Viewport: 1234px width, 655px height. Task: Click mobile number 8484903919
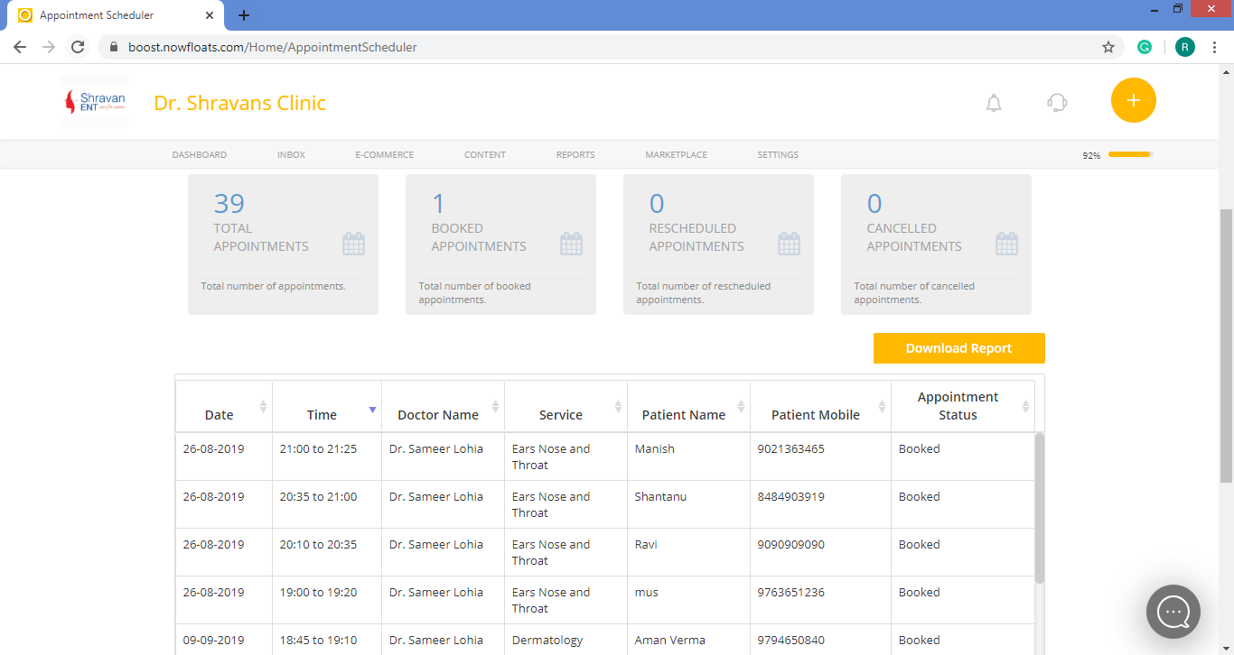pyautogui.click(x=791, y=496)
